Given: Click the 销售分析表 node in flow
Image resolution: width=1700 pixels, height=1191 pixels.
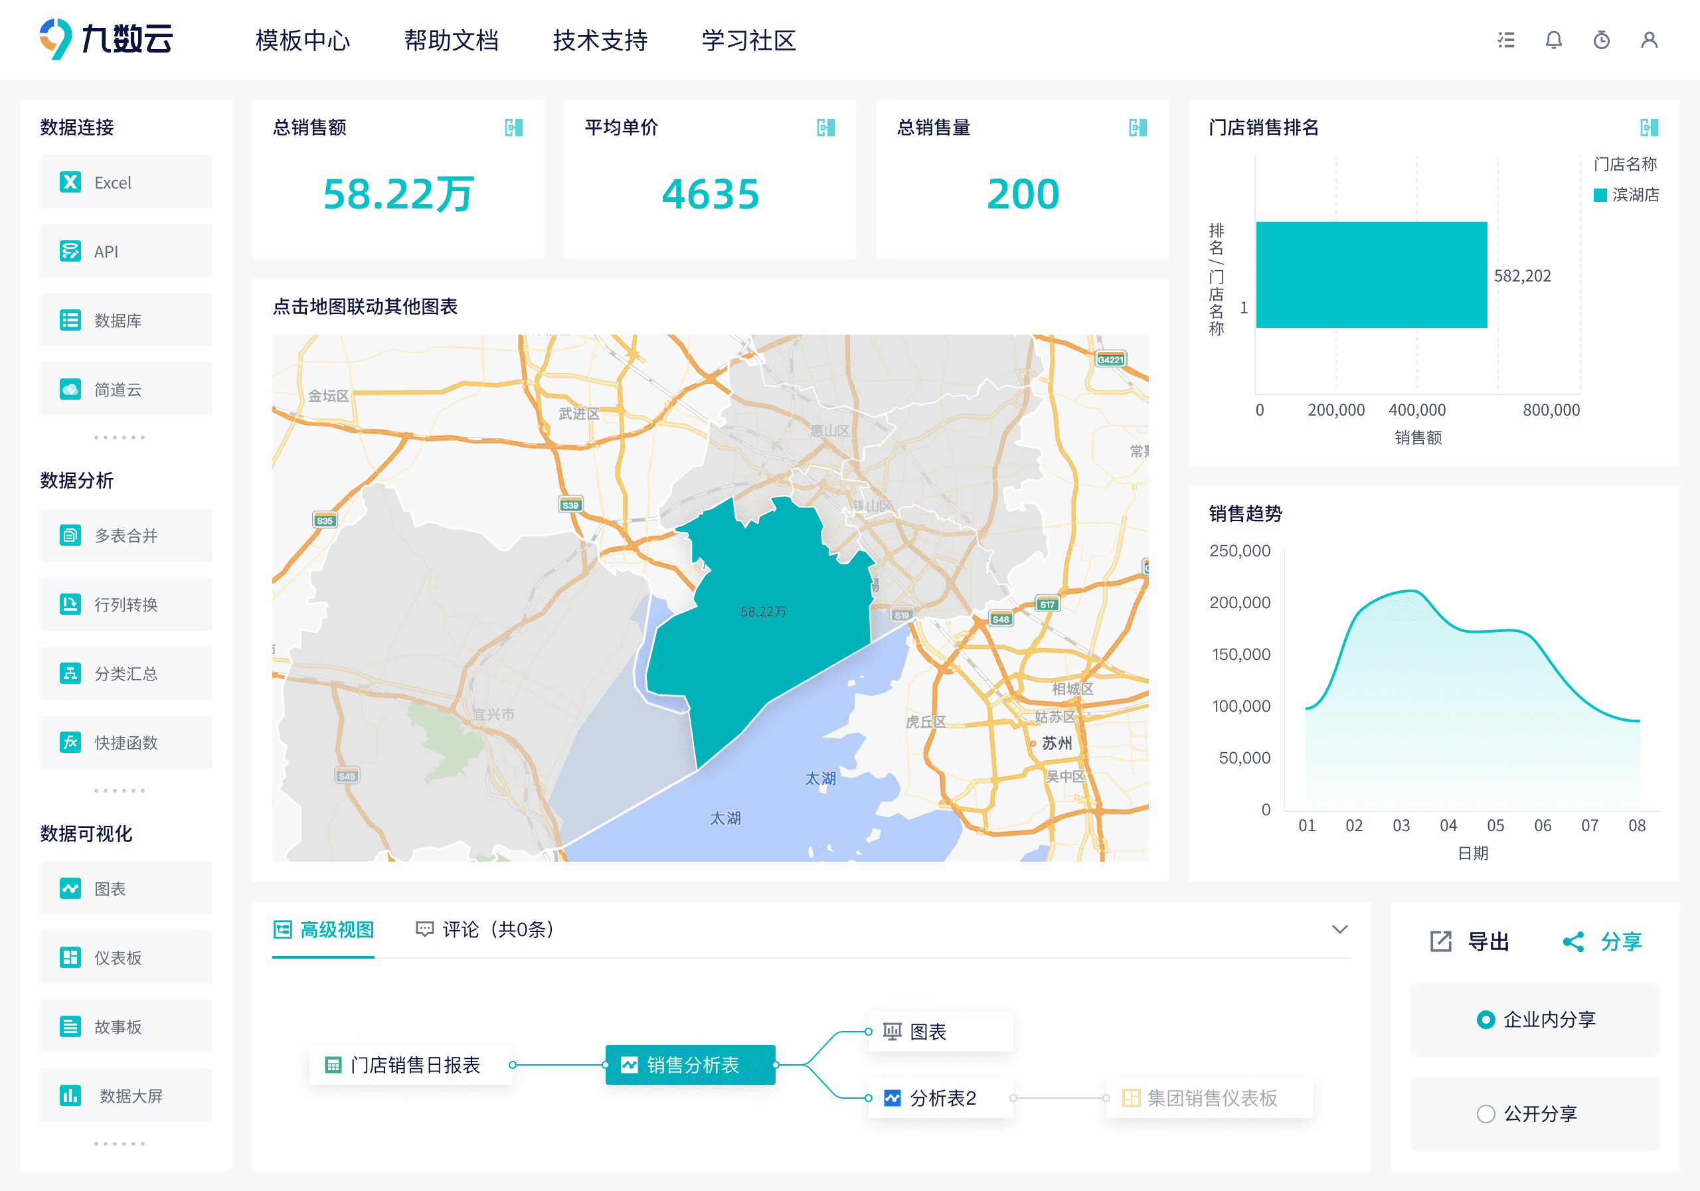Looking at the screenshot, I should click(x=690, y=1064).
